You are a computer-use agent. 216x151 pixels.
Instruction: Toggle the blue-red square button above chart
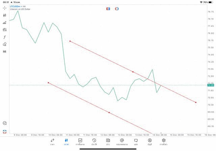[108, 8]
